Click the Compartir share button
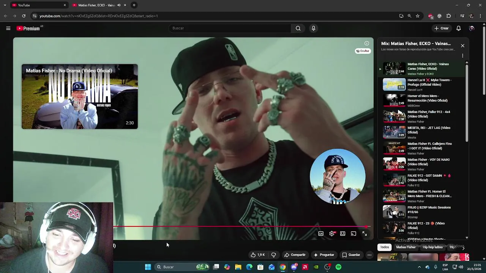The height and width of the screenshot is (273, 486). coord(295,255)
